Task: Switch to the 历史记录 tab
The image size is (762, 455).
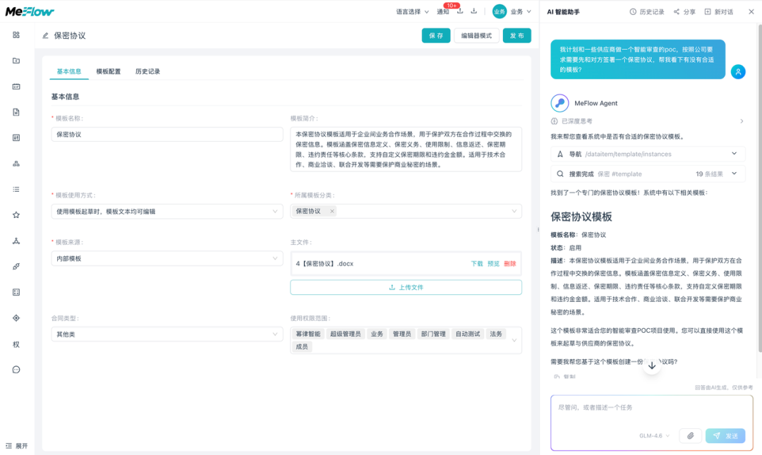Action: [x=147, y=71]
